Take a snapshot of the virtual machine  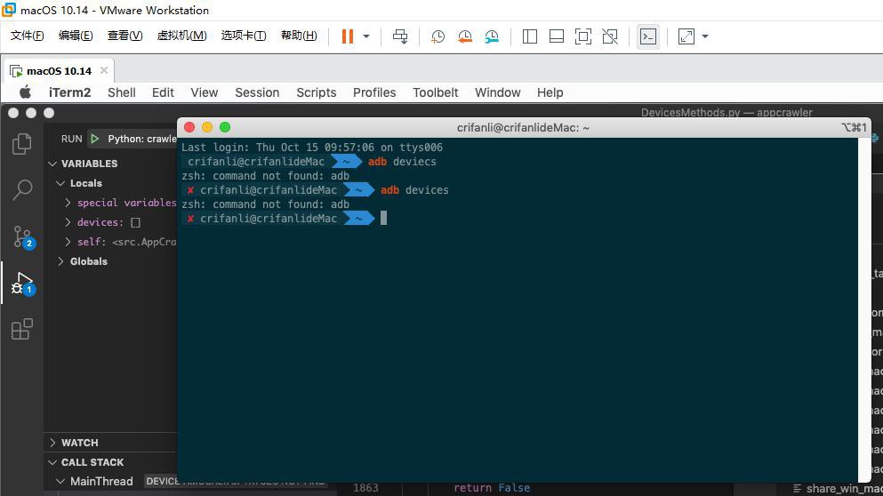tap(437, 36)
